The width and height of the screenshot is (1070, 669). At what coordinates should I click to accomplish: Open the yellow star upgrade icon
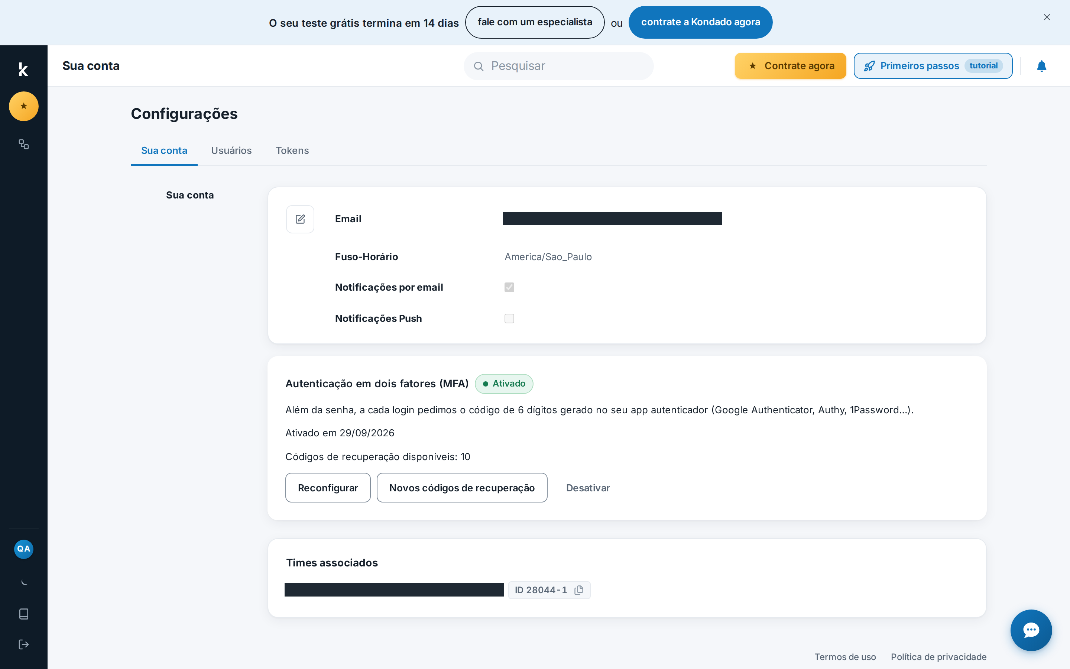click(24, 106)
